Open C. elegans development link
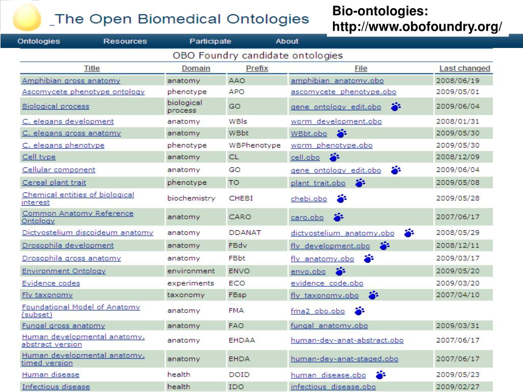 68,121
